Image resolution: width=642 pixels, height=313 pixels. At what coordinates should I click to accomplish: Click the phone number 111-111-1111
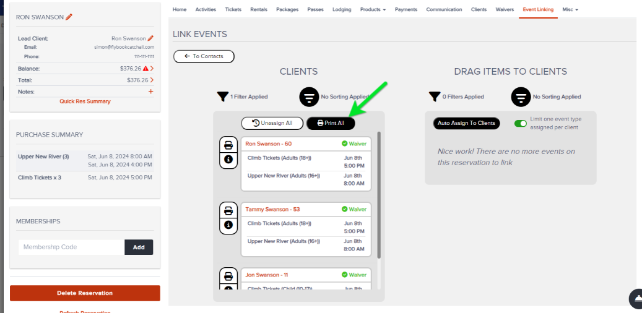[x=144, y=57]
